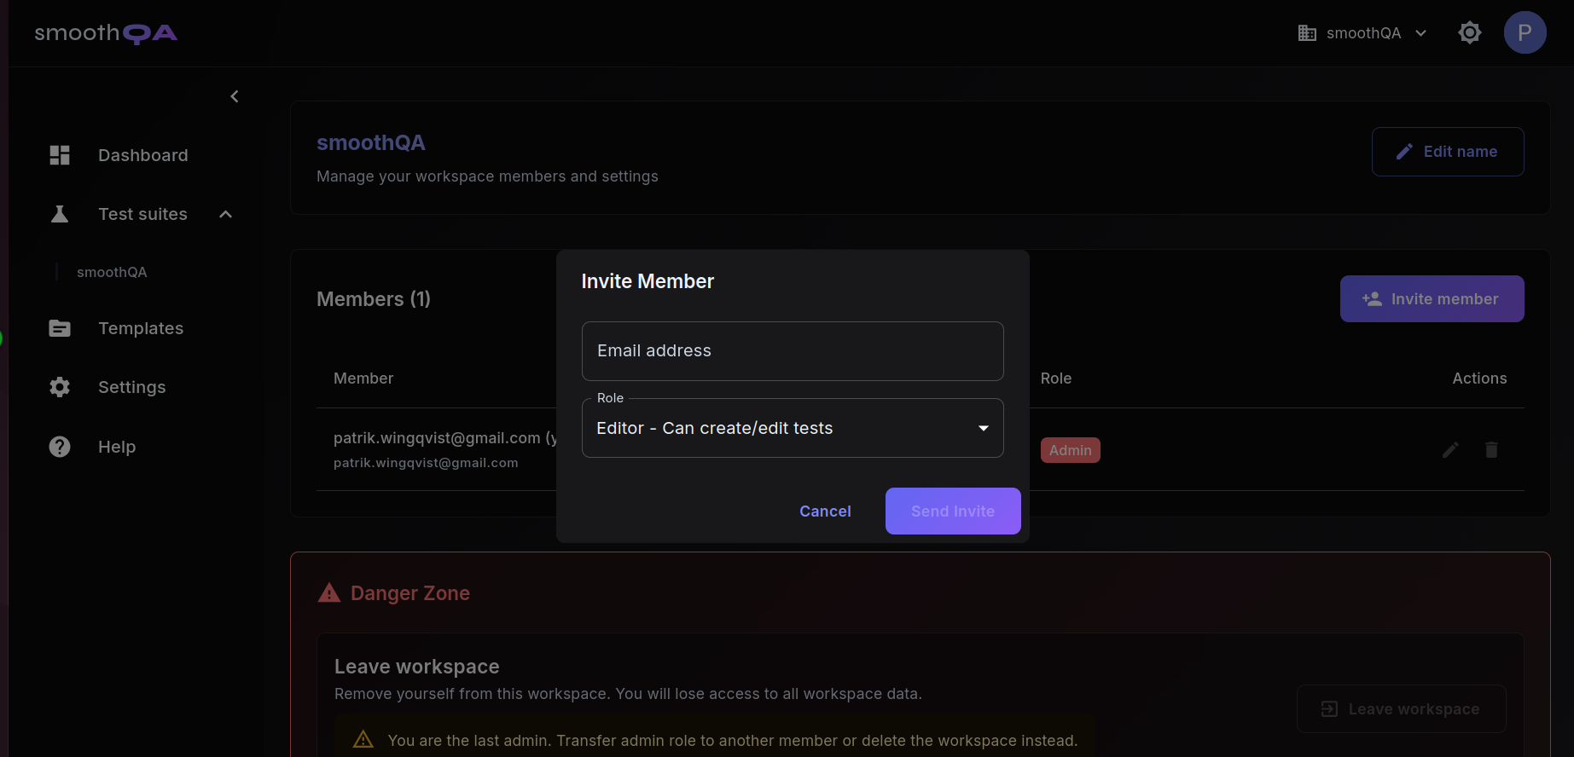Click the smoothQA logo
This screenshot has height=757, width=1574.
click(x=106, y=33)
